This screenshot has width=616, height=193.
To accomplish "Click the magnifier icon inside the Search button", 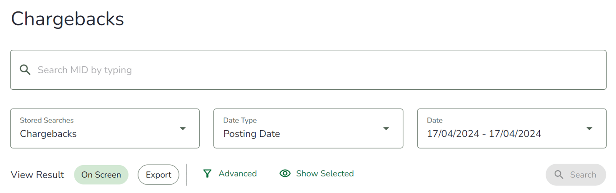I will [559, 175].
